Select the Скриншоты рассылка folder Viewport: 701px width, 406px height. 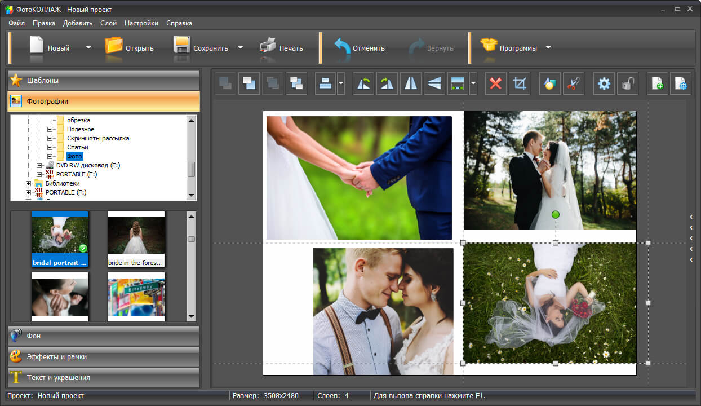(98, 138)
